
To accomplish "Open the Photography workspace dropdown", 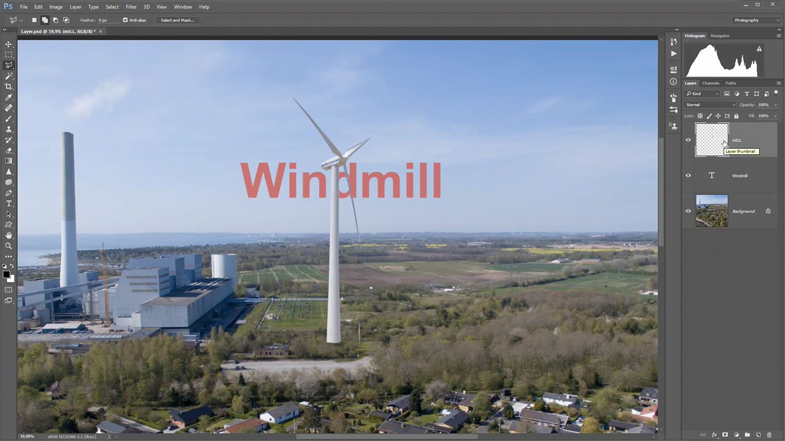I will click(756, 20).
